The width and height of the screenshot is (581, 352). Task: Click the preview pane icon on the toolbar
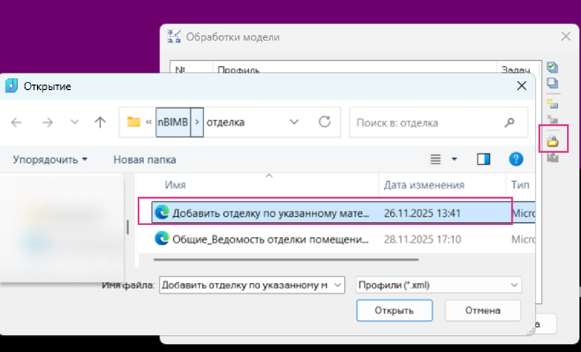pyautogui.click(x=482, y=159)
